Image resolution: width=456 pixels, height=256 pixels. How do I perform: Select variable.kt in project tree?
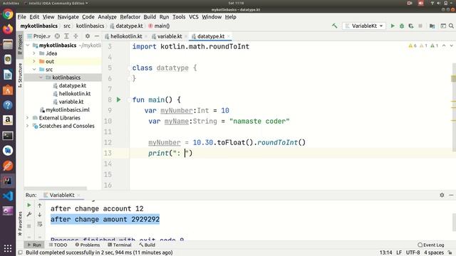tap(71, 102)
